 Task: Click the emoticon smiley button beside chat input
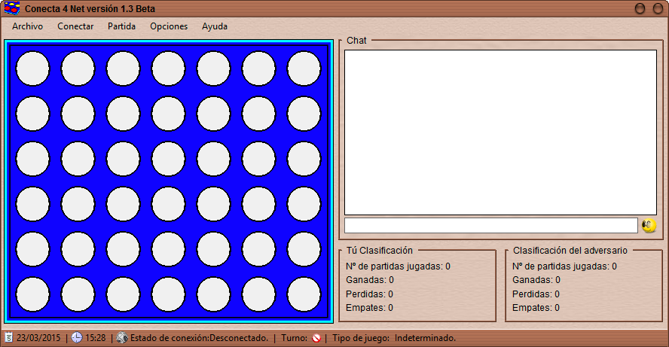click(648, 225)
